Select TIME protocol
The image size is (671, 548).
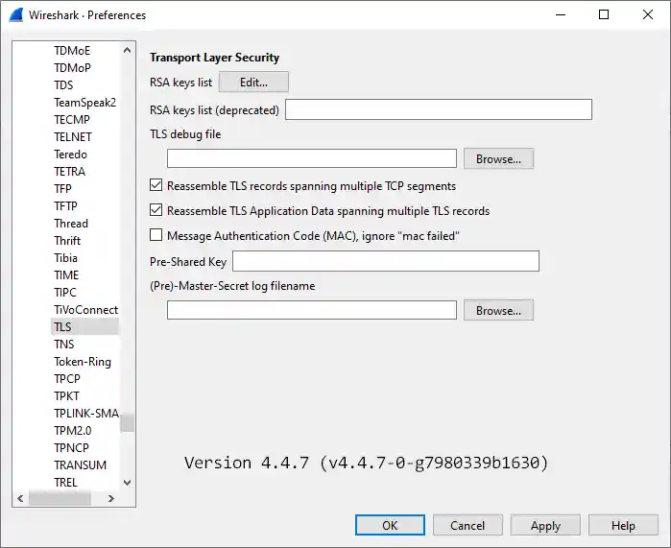66,275
